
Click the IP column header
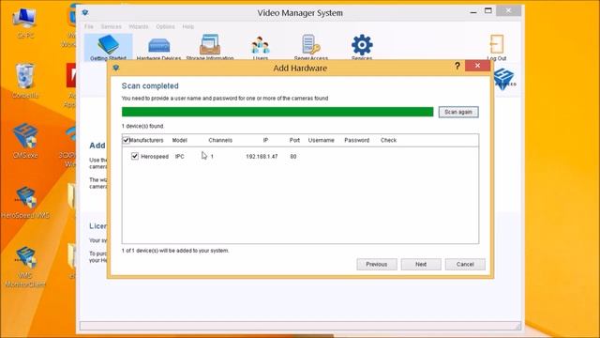click(265, 140)
